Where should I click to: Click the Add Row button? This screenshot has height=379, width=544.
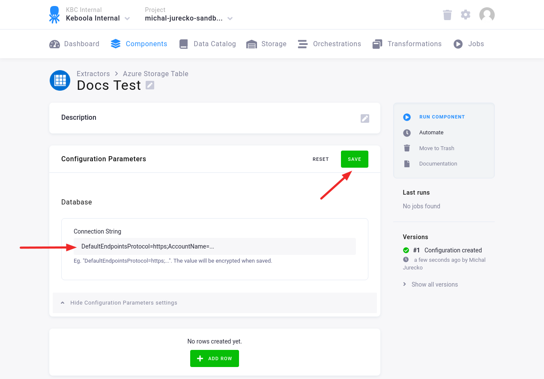[x=215, y=358]
